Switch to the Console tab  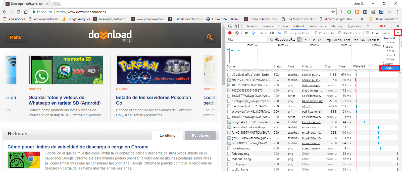click(x=268, y=26)
